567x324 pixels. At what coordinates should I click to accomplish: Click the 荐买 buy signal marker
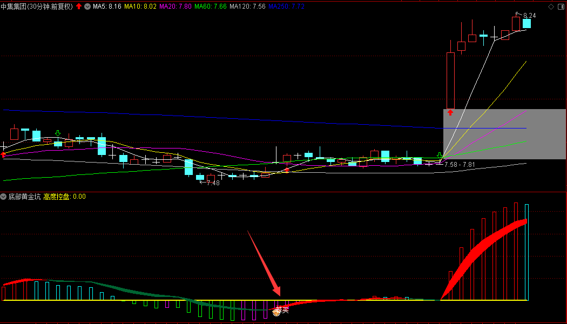point(281,310)
